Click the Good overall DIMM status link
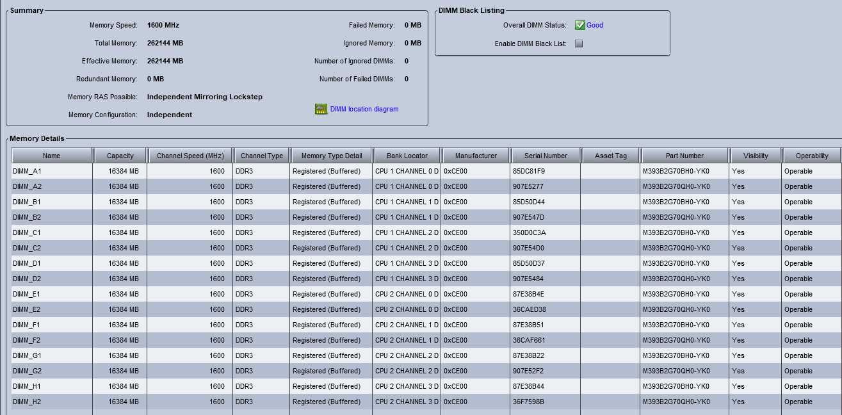 click(595, 25)
